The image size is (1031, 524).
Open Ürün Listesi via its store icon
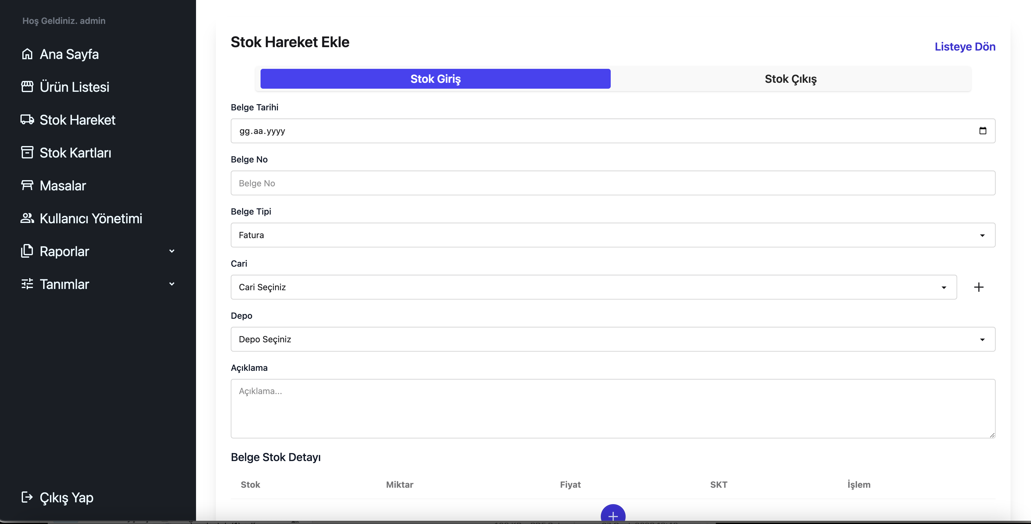27,87
